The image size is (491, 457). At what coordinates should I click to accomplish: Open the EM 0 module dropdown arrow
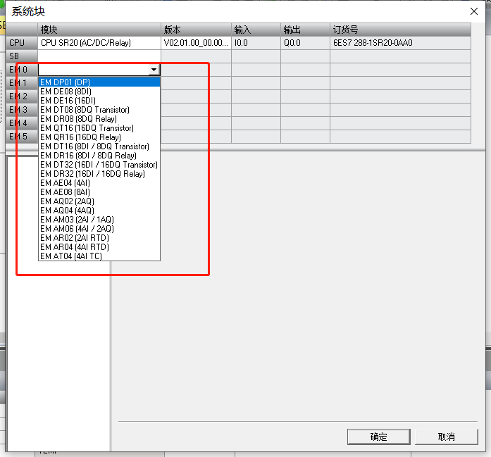pos(154,70)
